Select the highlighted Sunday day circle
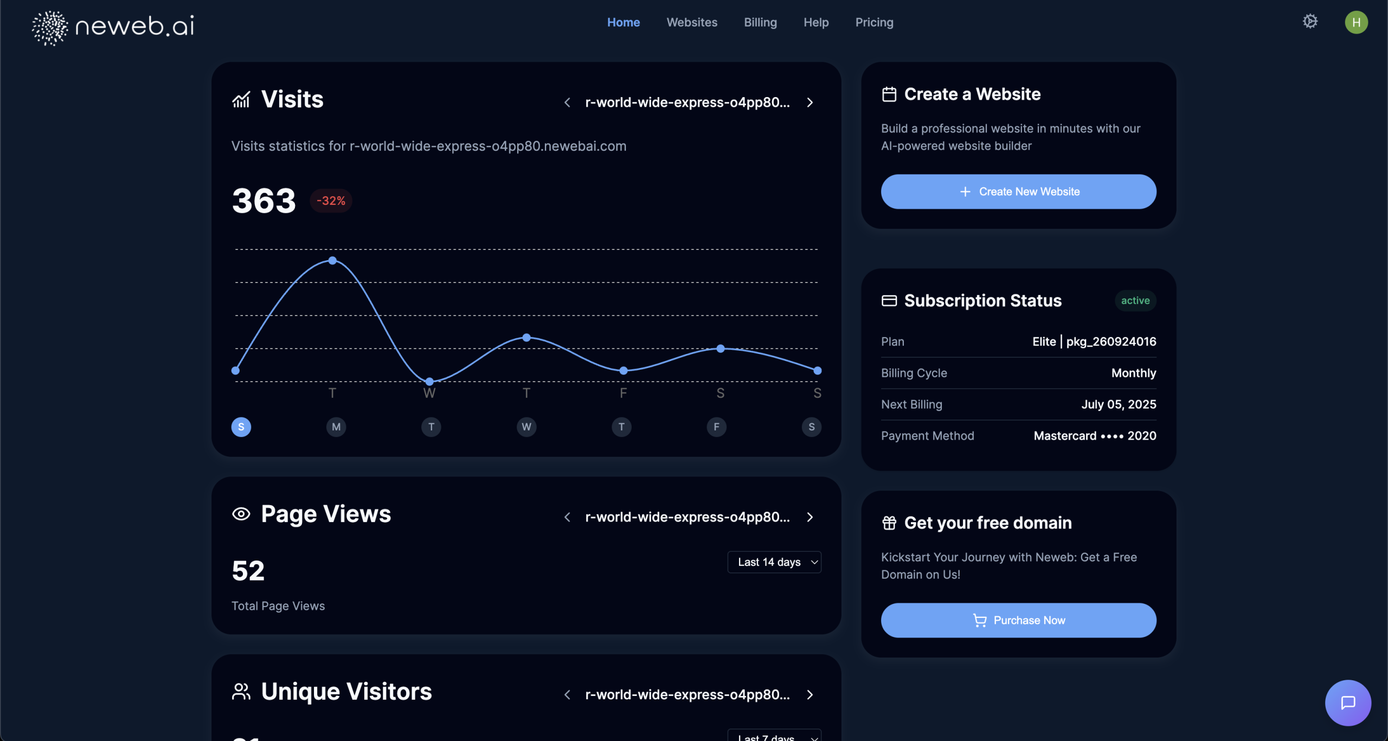The height and width of the screenshot is (741, 1388). click(241, 427)
